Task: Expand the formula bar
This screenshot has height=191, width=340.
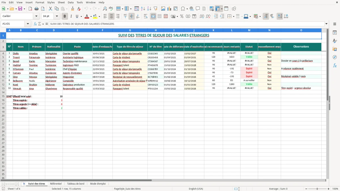Action: click(326, 24)
